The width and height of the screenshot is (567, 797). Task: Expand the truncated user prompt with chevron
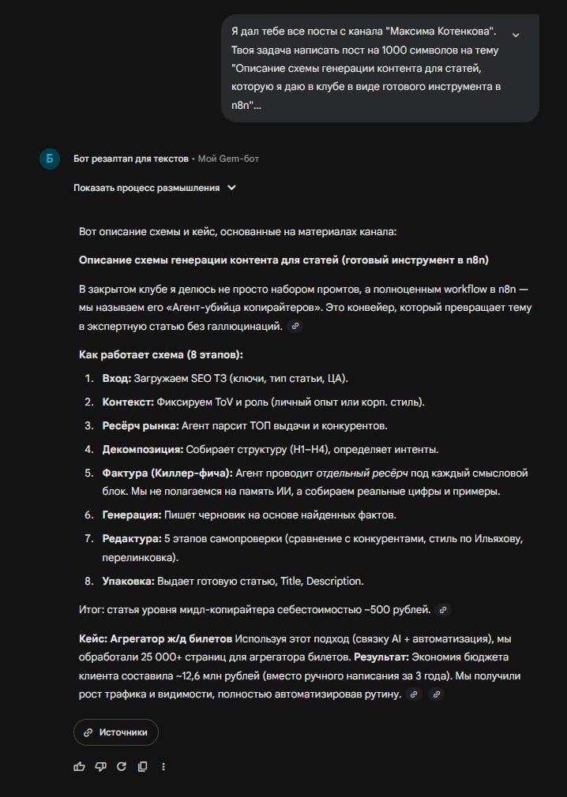point(516,35)
